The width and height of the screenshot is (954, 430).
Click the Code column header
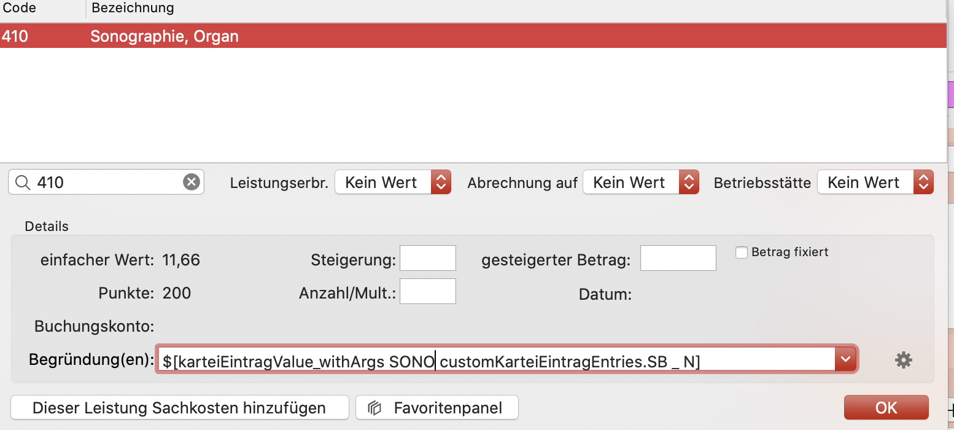[20, 8]
